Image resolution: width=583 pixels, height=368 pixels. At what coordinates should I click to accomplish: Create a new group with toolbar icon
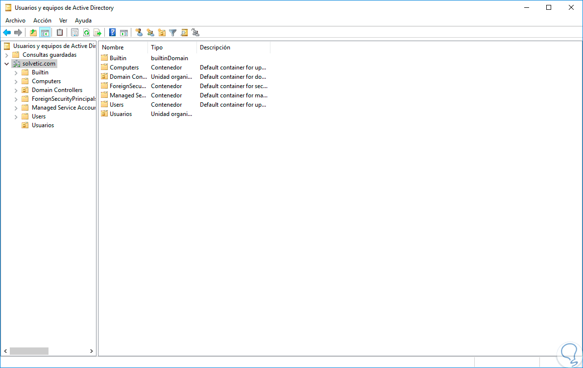(x=150, y=33)
